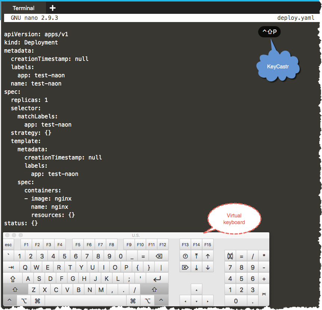Click the small down arrow cursor key
This screenshot has width=322, height=310.
click(x=196, y=301)
